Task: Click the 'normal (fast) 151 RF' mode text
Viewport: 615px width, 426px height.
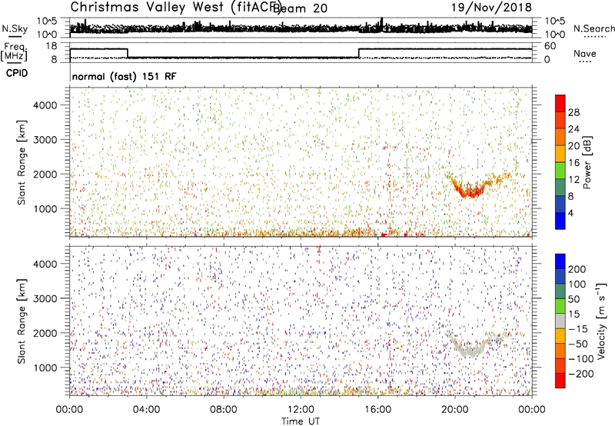Action: (125, 76)
